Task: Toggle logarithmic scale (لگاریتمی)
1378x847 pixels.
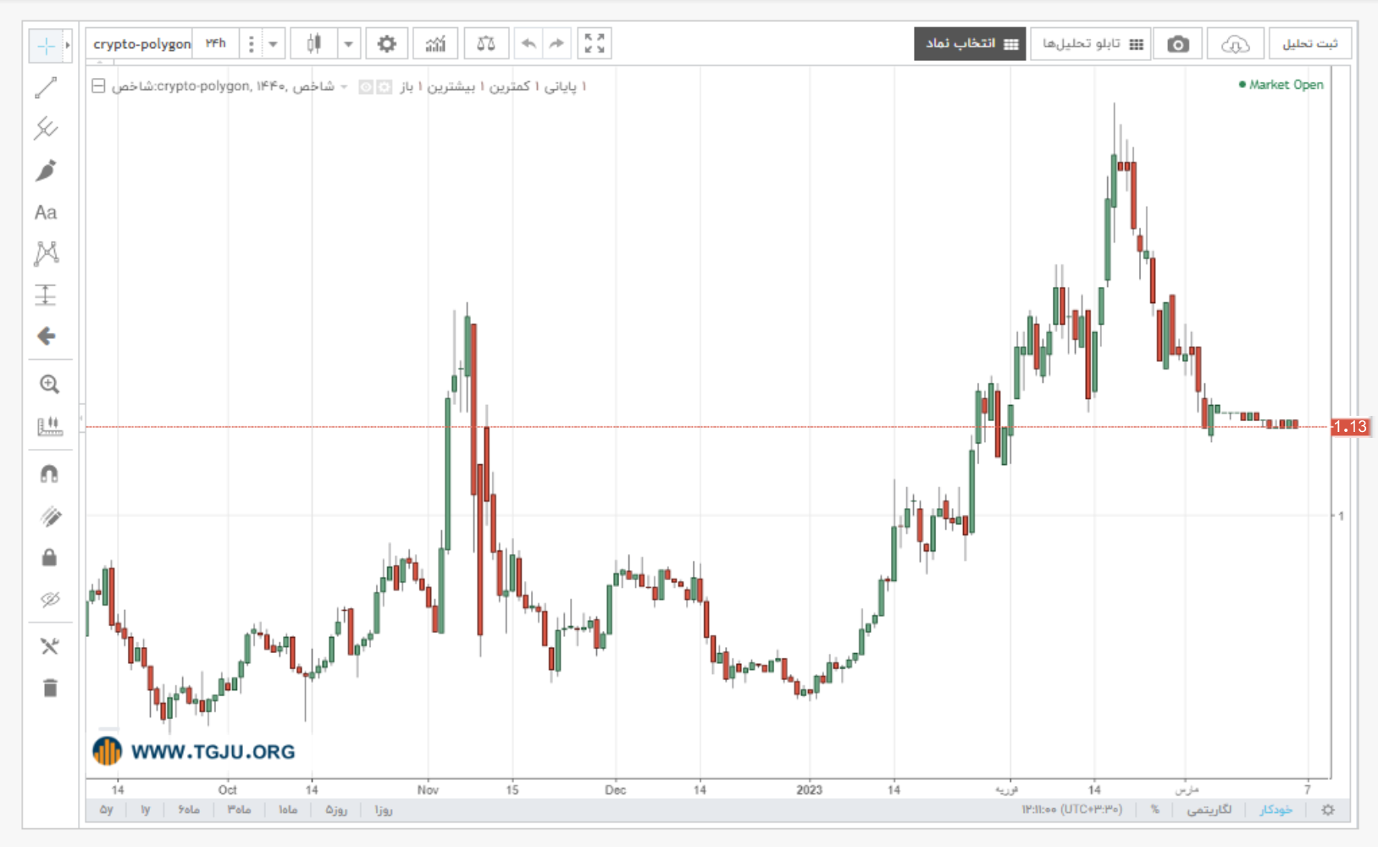Action: 1209,810
